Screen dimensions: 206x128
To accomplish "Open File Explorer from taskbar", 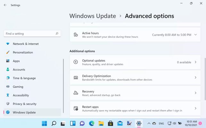I will pos(101,124).
